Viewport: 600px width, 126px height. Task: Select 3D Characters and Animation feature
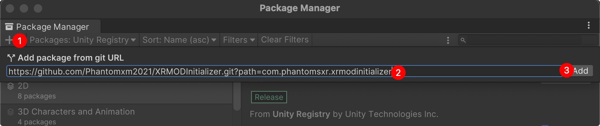[116, 115]
